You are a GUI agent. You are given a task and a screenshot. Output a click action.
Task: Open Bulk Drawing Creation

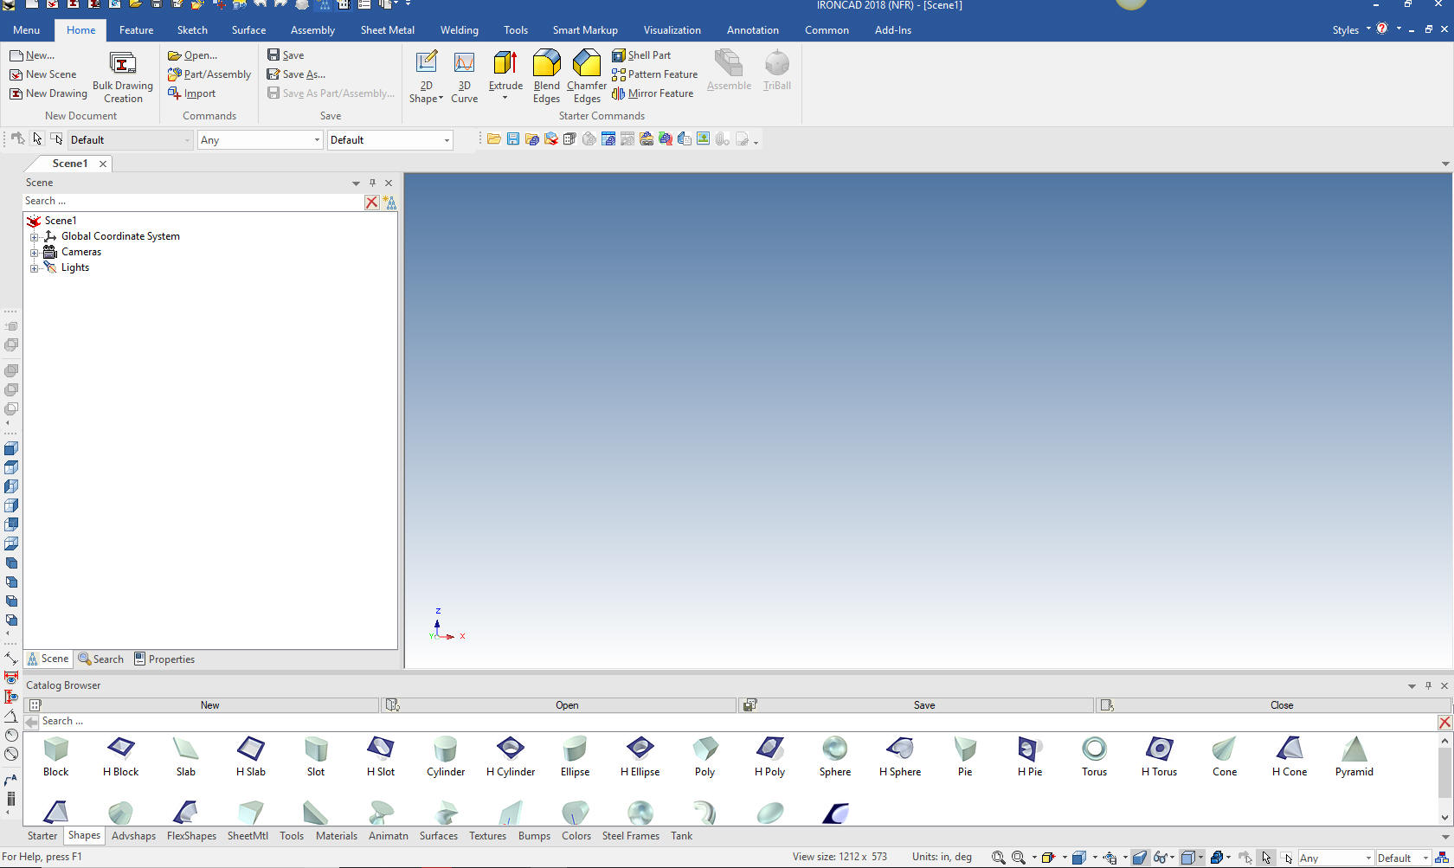click(123, 76)
